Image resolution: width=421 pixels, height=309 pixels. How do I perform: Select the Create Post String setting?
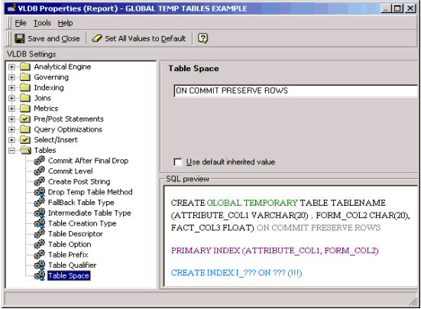click(79, 181)
